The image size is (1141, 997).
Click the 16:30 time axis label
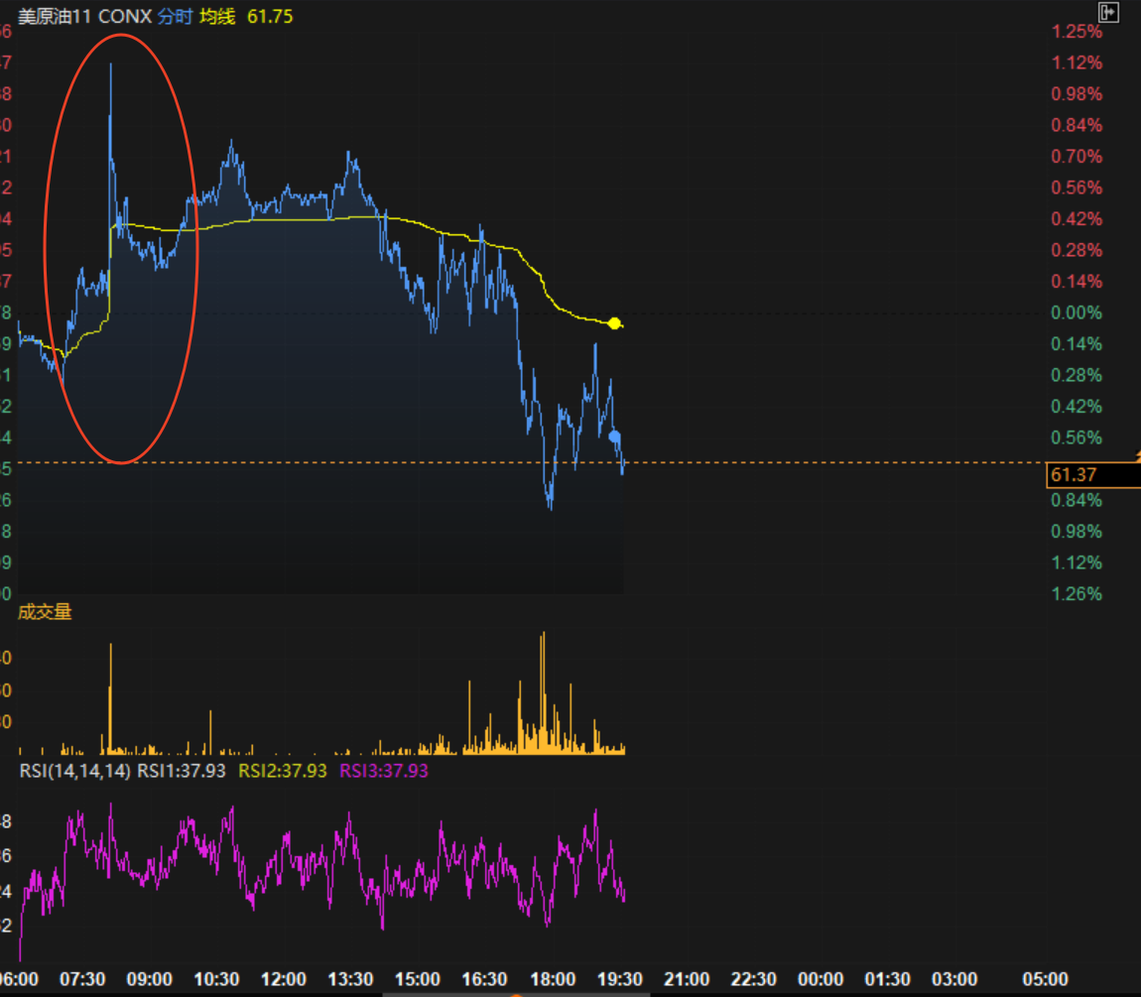484,979
